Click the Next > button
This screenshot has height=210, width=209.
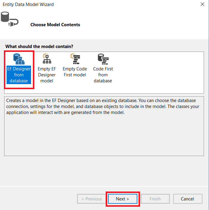[122, 199]
